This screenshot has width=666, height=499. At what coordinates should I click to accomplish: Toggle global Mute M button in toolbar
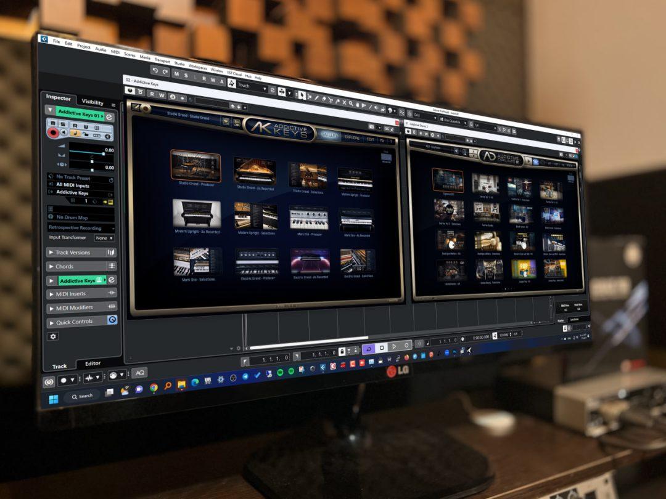tap(177, 74)
